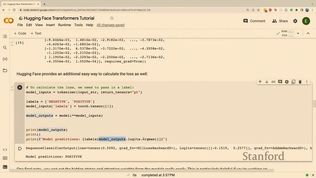Open more cell actions menu

coord(307,82)
